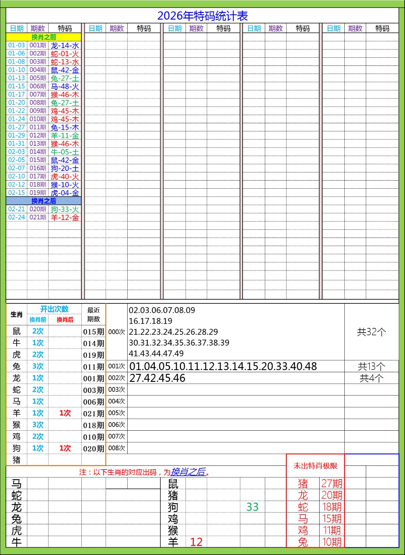The image size is (405, 555).
Task: Open the underlined "换肖之后" link in the note
Action: 188,472
